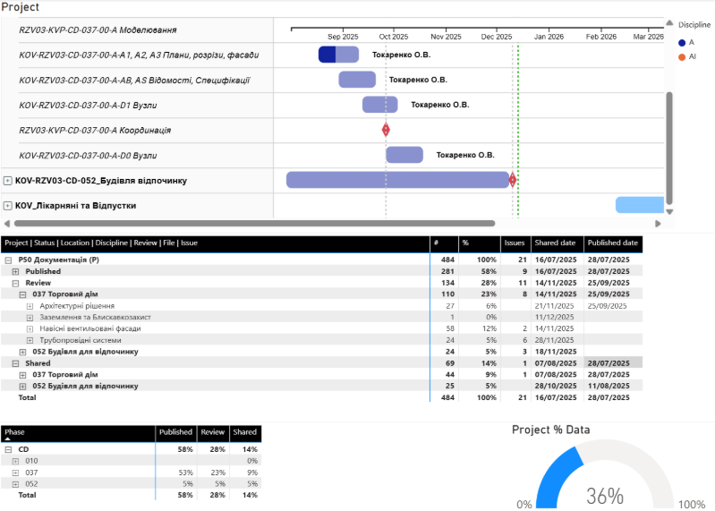This screenshot has height=511, width=715.
Task: Click the Project % Data title
Action: point(551,430)
